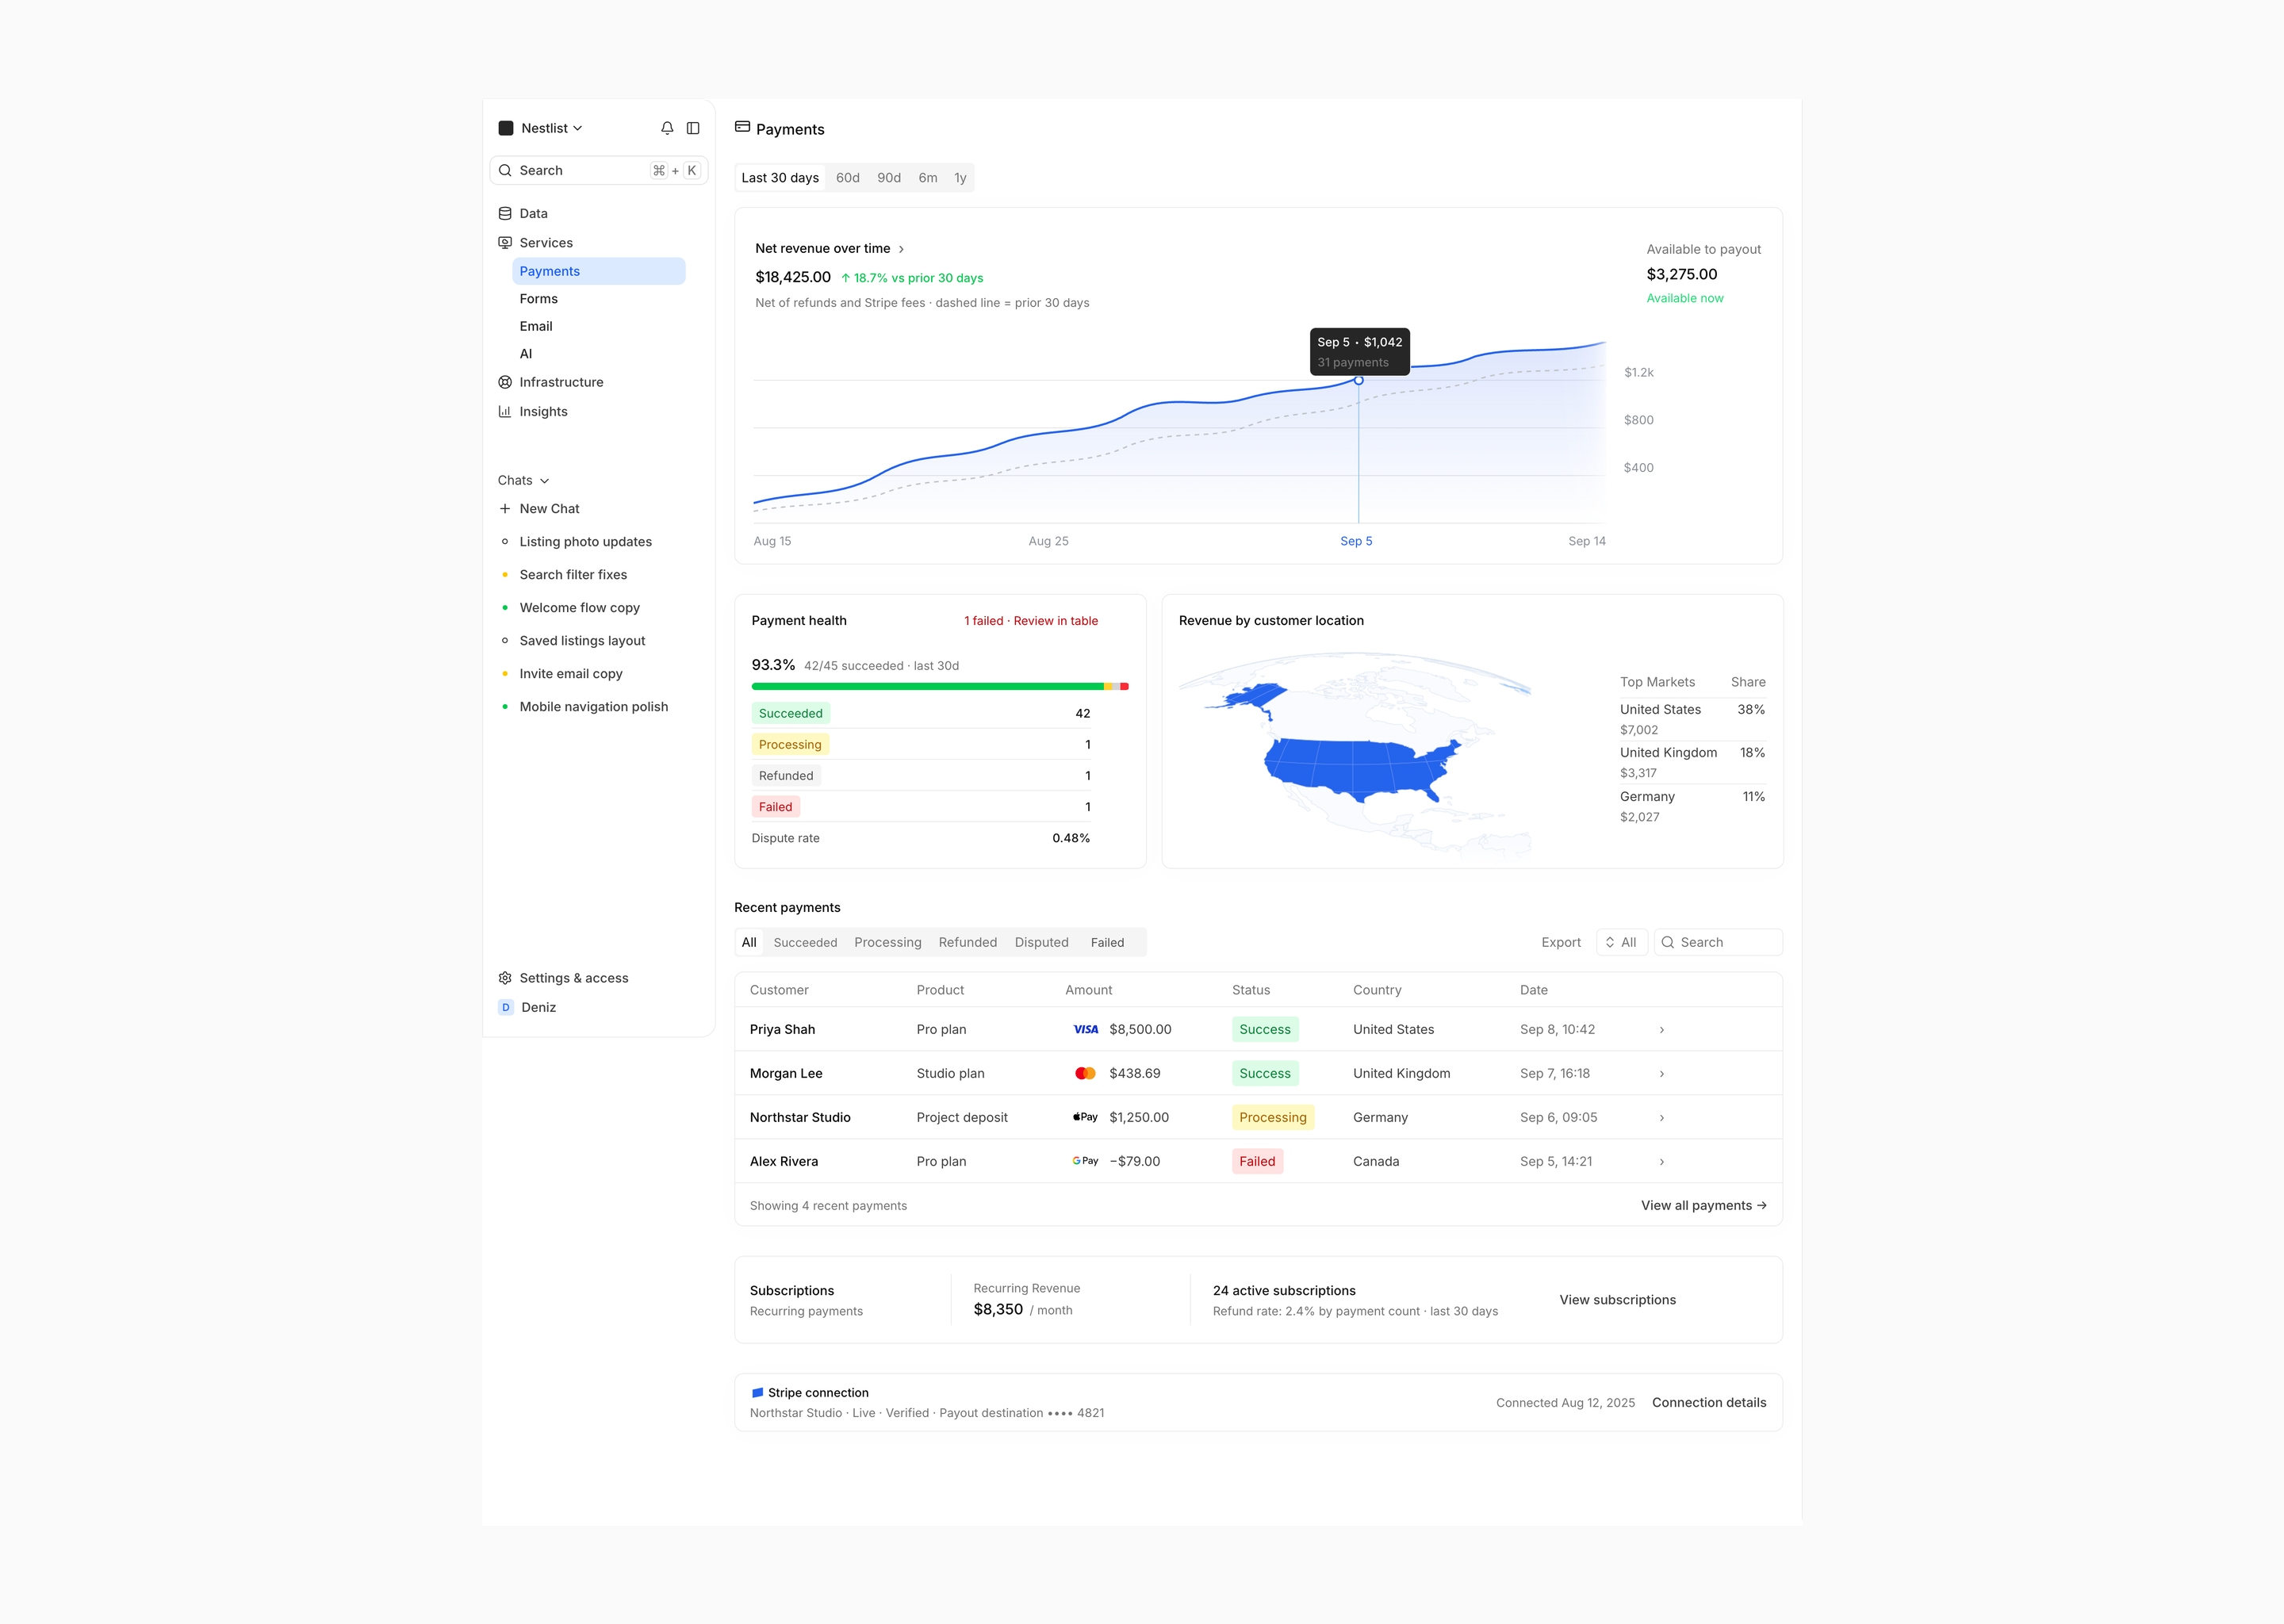Open Priya Shah payment row chevron

point(1662,1029)
